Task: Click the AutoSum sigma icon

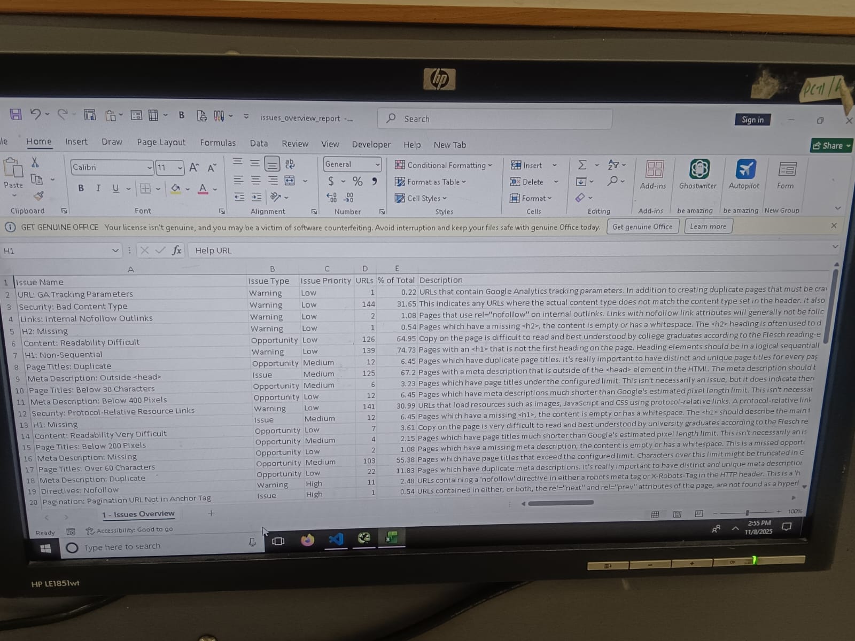Action: click(x=582, y=165)
